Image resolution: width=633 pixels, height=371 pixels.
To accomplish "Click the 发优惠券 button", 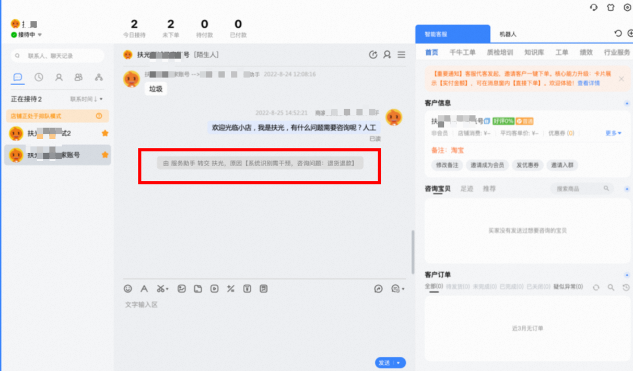I will (x=527, y=165).
